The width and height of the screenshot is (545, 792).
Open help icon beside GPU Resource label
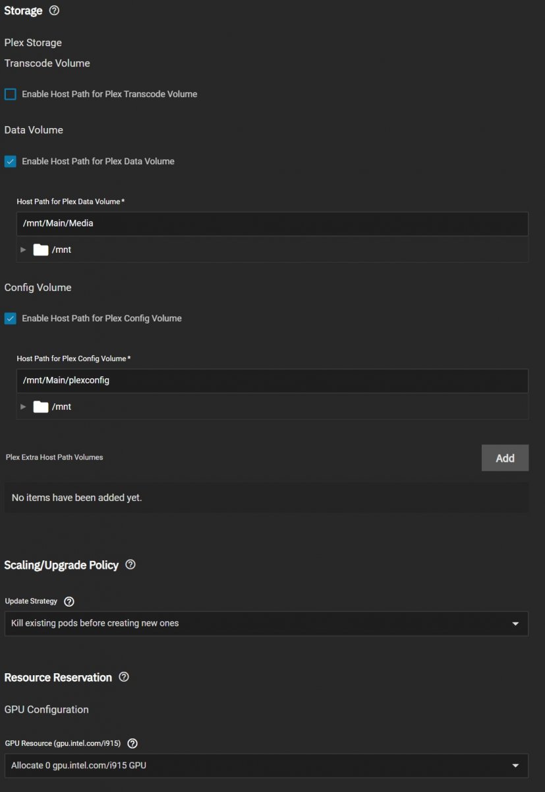pos(132,744)
